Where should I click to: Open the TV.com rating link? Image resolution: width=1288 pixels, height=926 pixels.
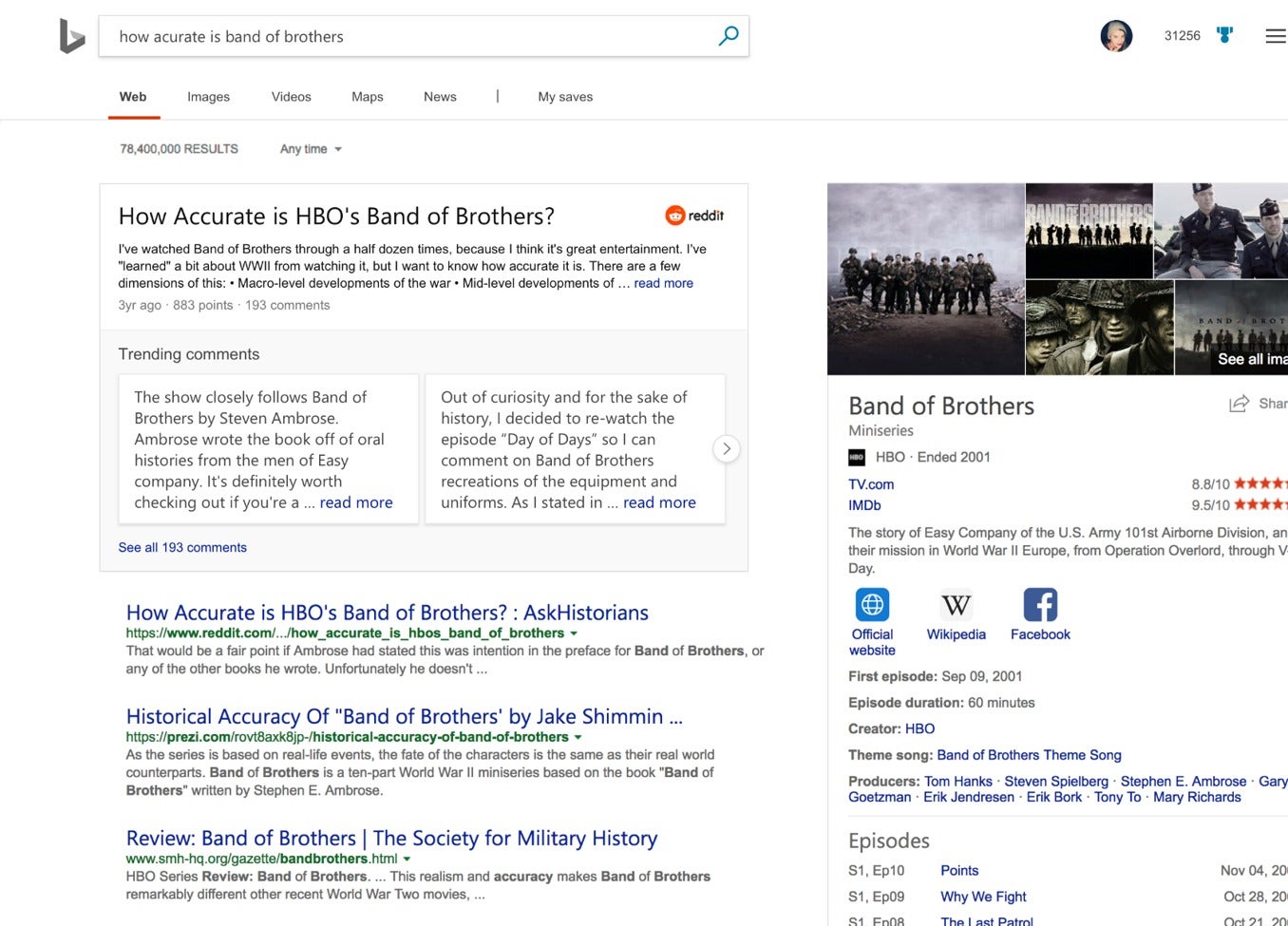871,484
